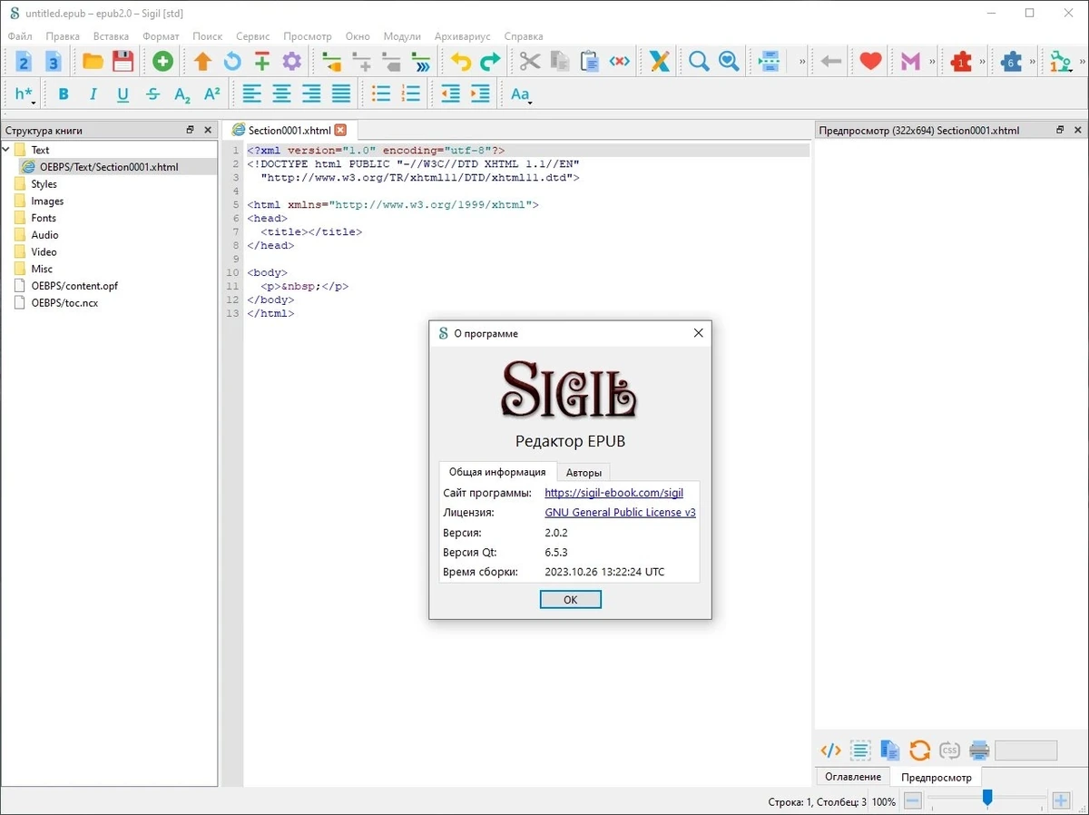Click the magnifier Find icon in toolbar
This screenshot has width=1089, height=815.
[699, 62]
